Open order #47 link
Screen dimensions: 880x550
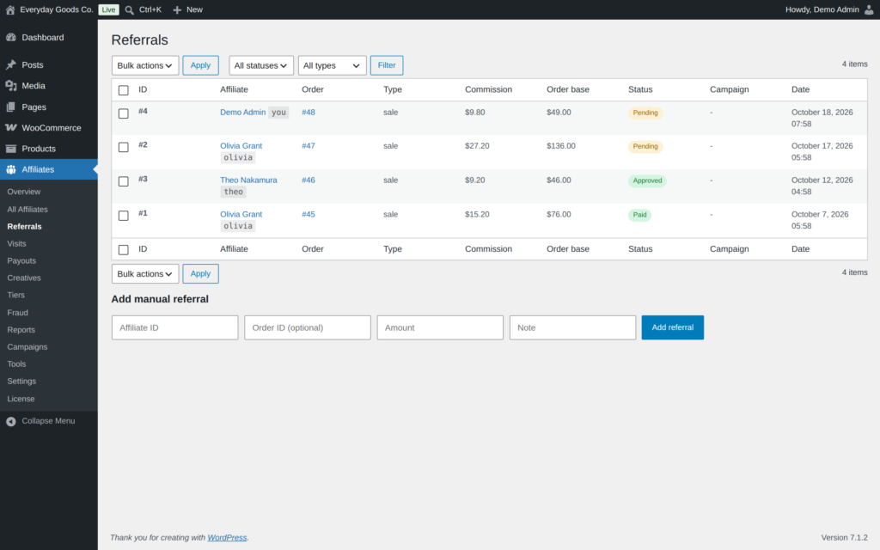[309, 146]
